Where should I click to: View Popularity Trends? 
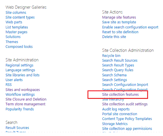20,109
